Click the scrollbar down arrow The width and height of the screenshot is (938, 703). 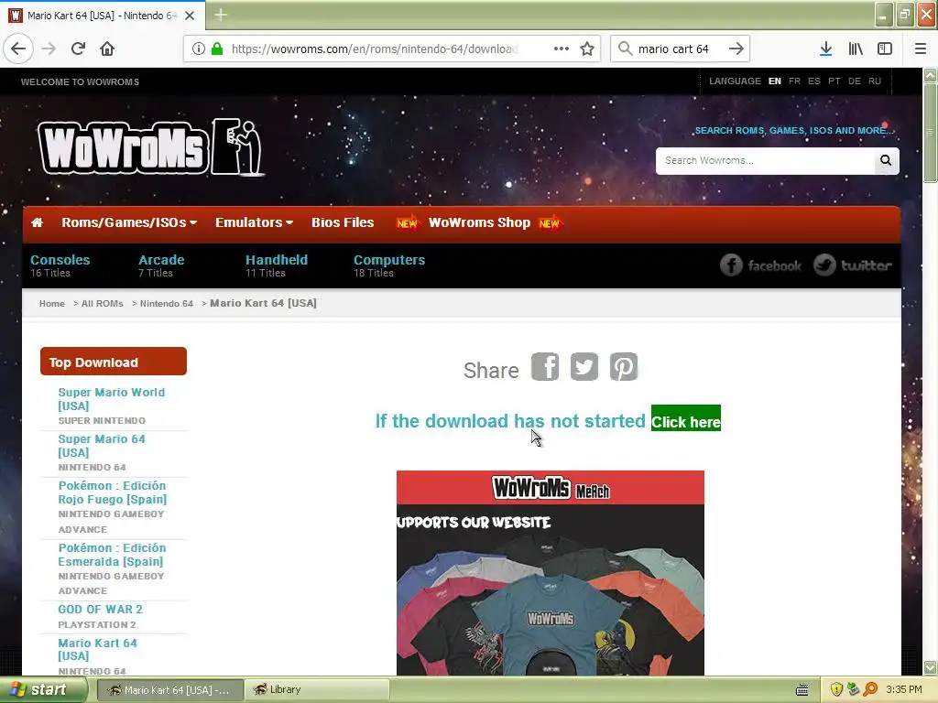point(930,667)
